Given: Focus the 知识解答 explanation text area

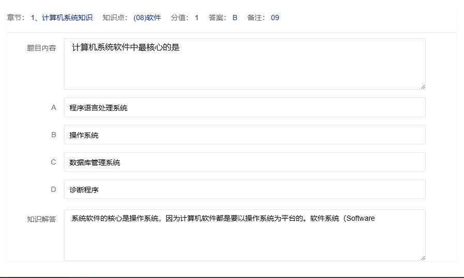Looking at the screenshot, I should point(244,235).
